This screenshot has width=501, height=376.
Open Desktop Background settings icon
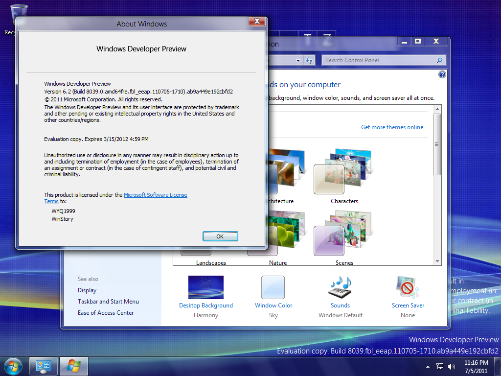(205, 287)
